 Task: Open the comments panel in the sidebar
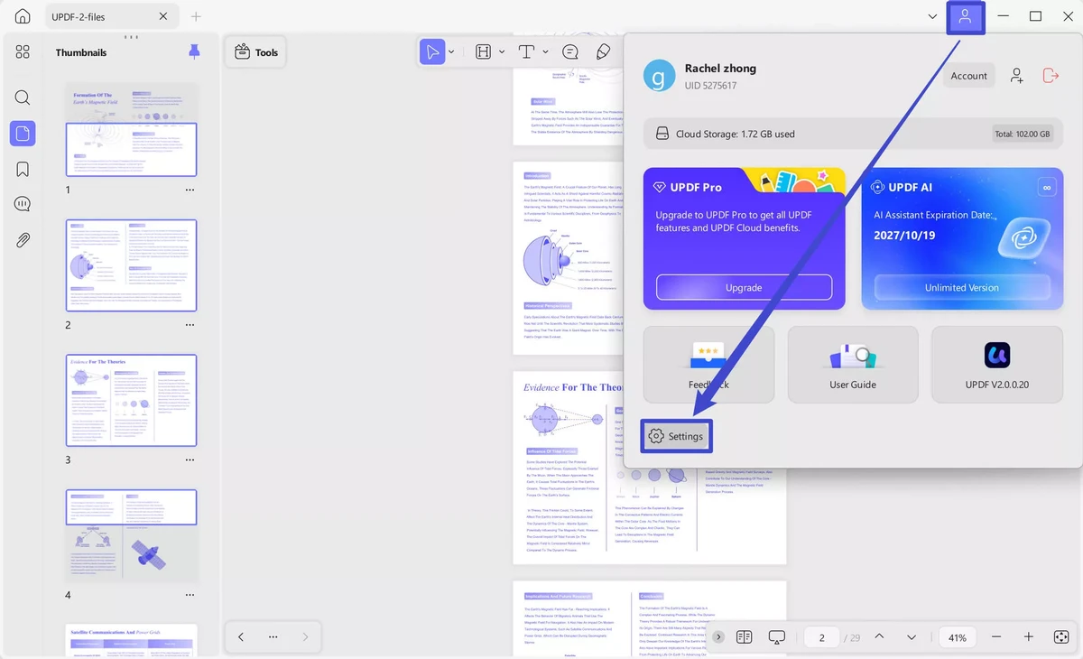23,204
